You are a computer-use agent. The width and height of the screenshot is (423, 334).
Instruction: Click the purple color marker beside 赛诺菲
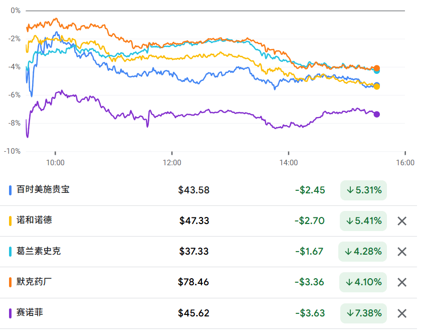[11, 313]
